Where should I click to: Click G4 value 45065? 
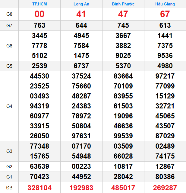[x=165, y=116]
